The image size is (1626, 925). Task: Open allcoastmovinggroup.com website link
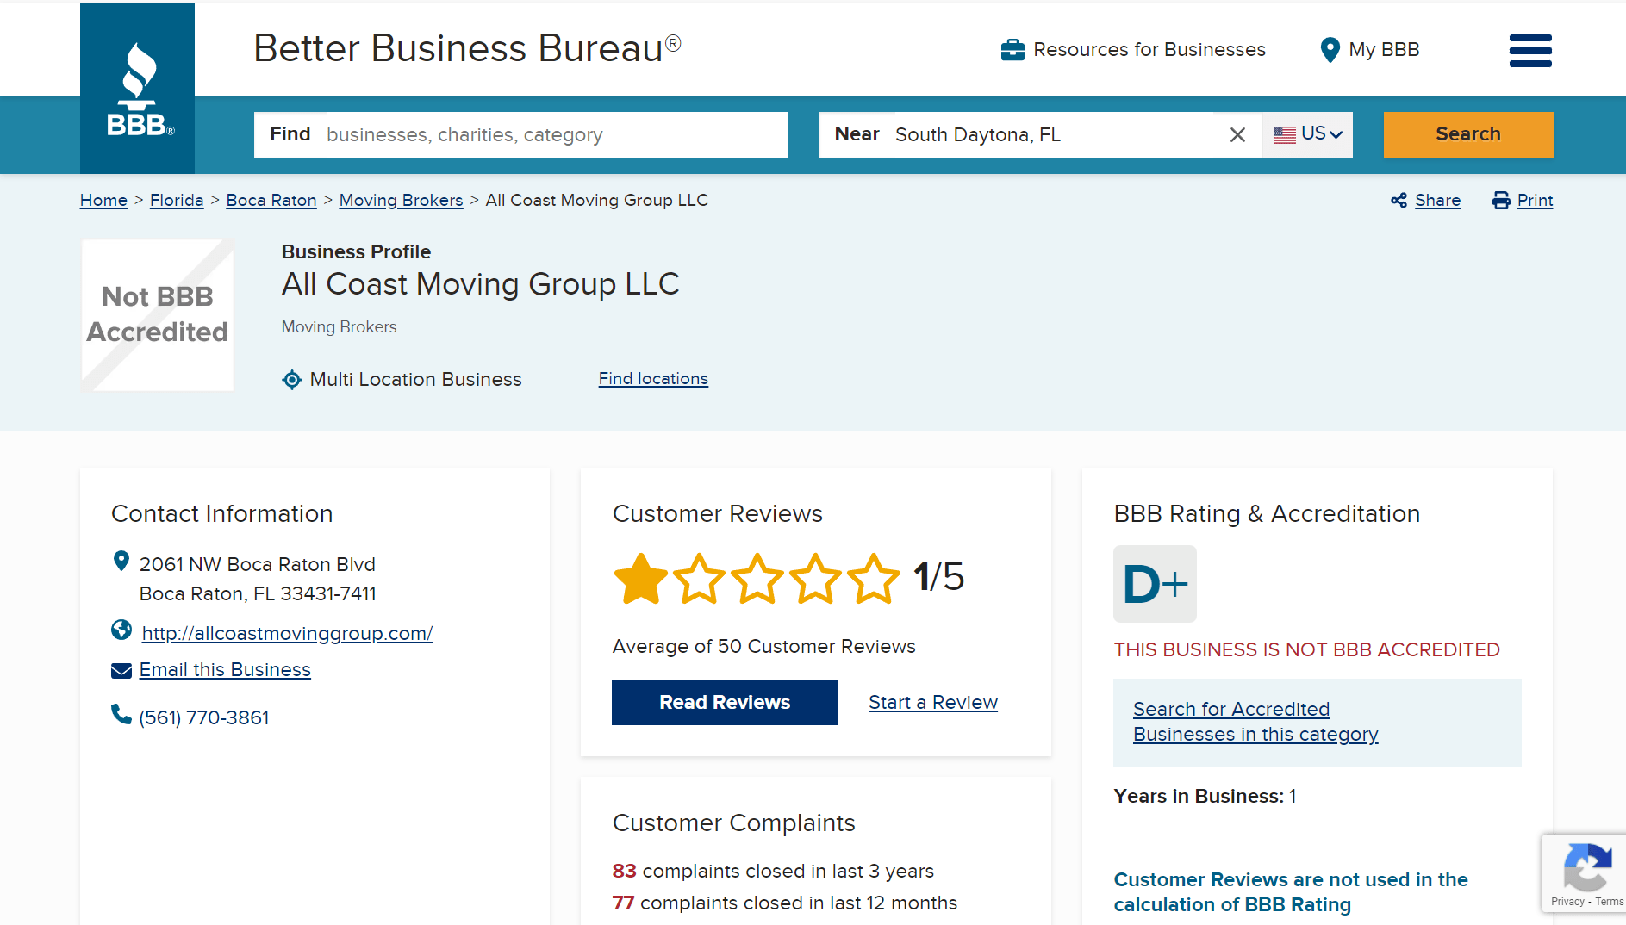point(287,634)
